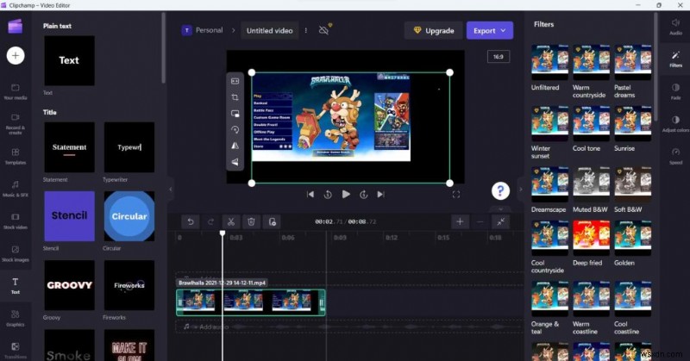Open Graphics section in sidebar
Viewport: 690px width, 361px height.
pyautogui.click(x=16, y=318)
